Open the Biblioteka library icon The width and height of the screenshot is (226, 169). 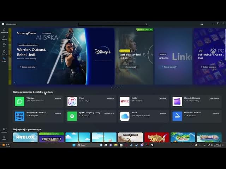point(4,130)
